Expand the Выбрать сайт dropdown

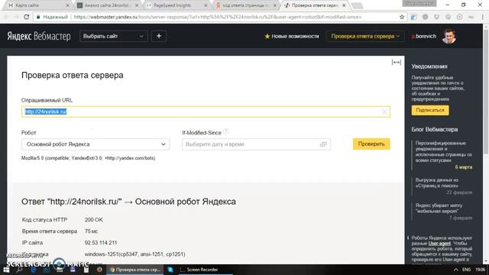(113, 36)
